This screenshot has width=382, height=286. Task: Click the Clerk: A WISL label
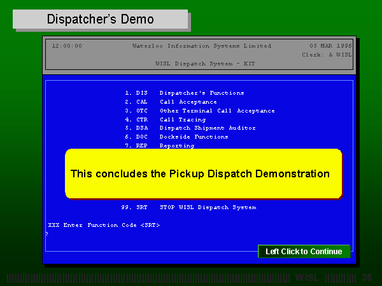(327, 55)
